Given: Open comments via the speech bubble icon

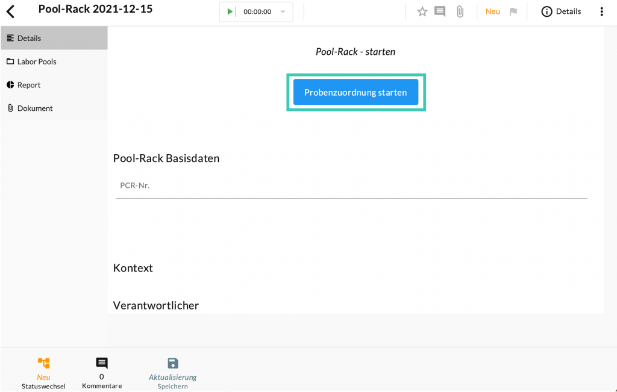Looking at the screenshot, I should coord(440,11).
